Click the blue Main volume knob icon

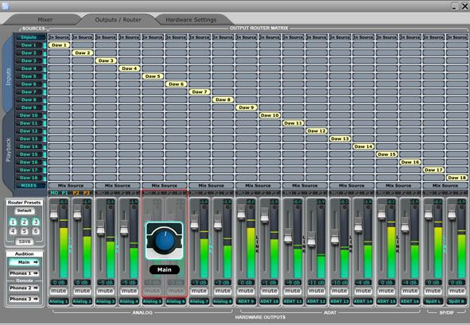[165, 241]
